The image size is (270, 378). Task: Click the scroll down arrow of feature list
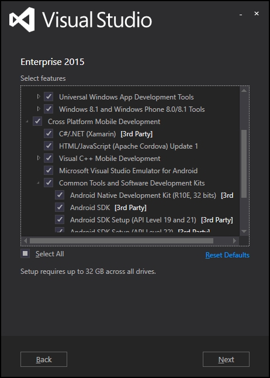coord(244,232)
